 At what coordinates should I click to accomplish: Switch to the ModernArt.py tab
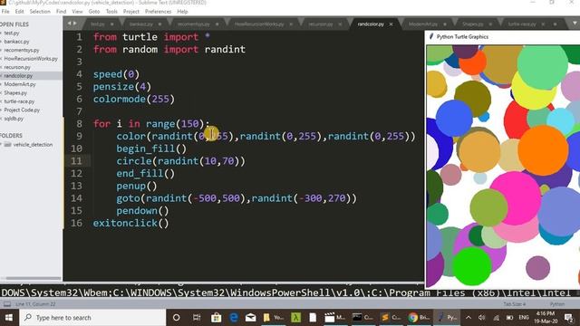click(x=423, y=24)
